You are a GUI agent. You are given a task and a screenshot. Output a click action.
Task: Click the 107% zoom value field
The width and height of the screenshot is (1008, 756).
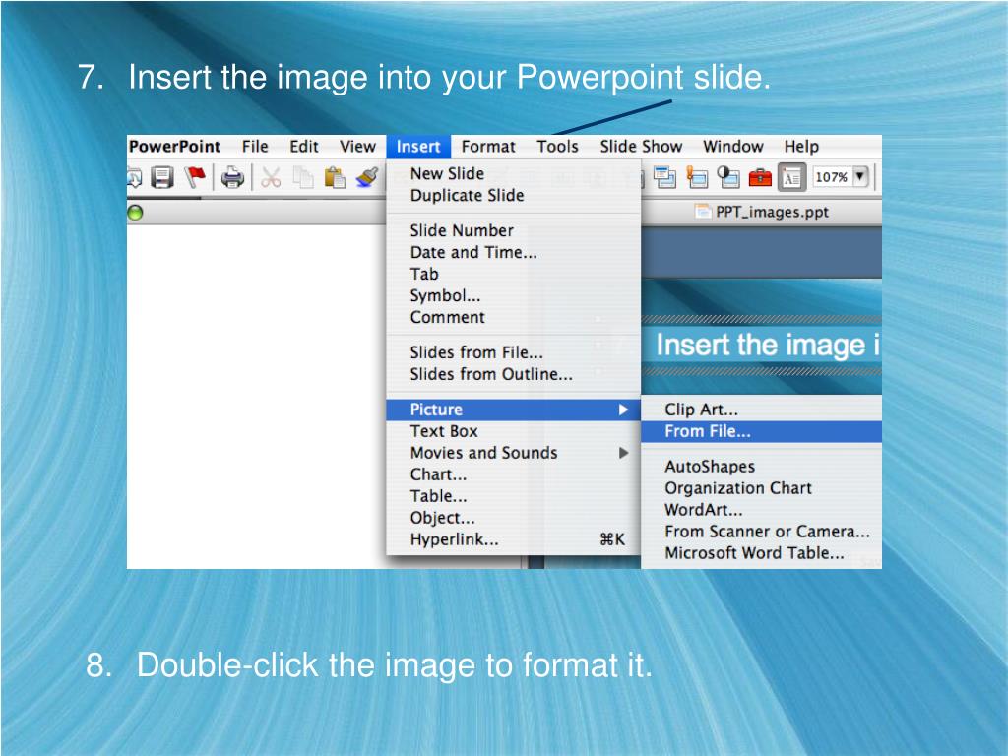(x=831, y=177)
